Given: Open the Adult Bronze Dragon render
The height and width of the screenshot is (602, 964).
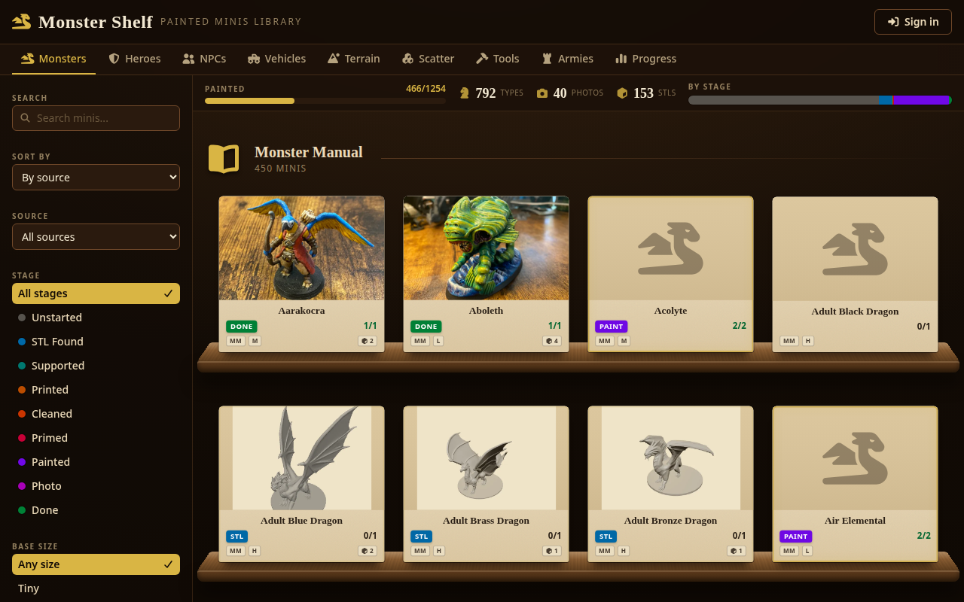Looking at the screenshot, I should (670, 458).
